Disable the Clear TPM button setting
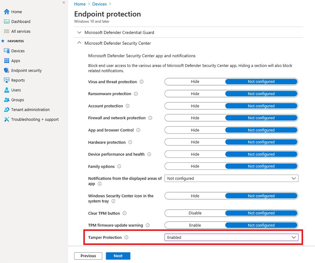This screenshot has height=263, width=315. click(x=195, y=213)
